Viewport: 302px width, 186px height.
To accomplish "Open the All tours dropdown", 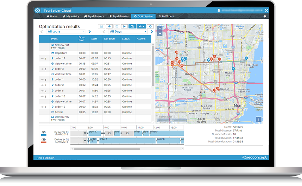I will (x=66, y=32).
